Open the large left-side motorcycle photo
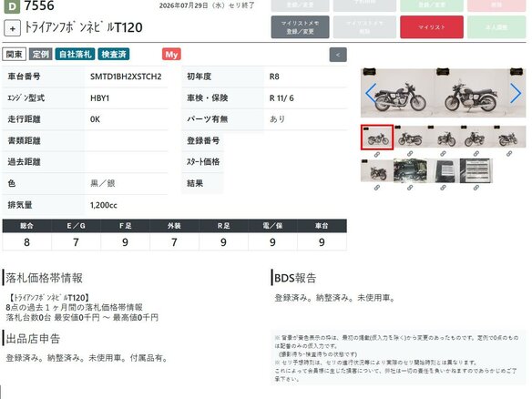This screenshot has width=532, height=399. 398,93
